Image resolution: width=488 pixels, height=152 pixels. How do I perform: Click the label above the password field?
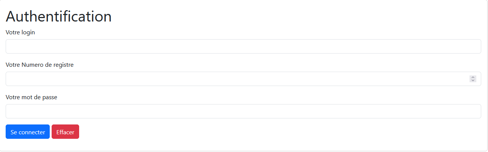(31, 97)
